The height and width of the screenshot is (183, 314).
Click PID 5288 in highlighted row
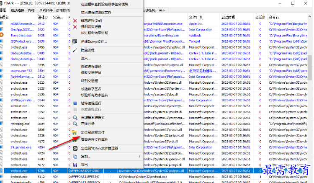point(41,171)
